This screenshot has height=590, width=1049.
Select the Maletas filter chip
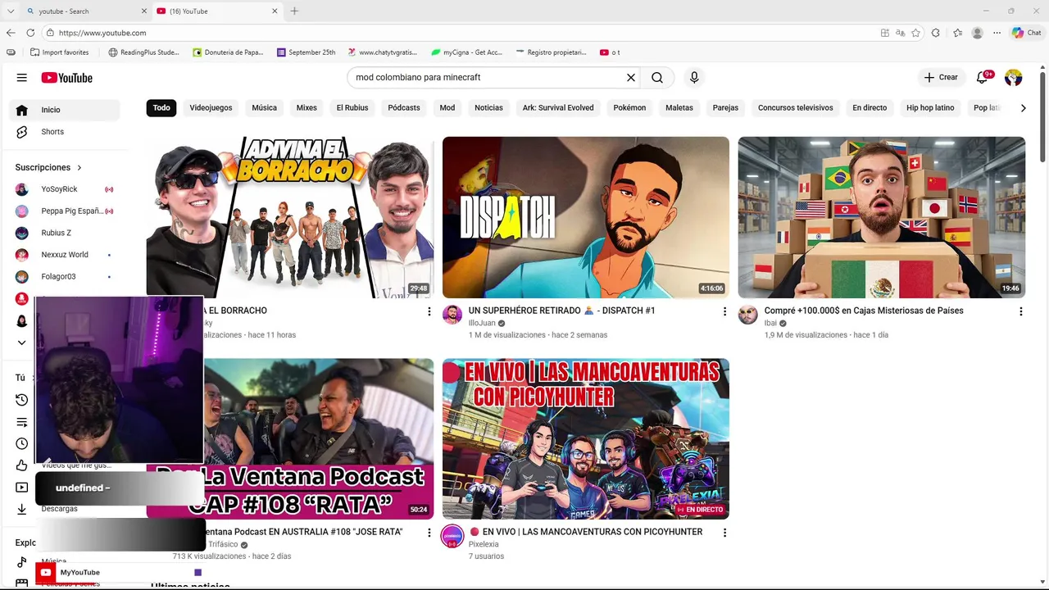(x=679, y=108)
